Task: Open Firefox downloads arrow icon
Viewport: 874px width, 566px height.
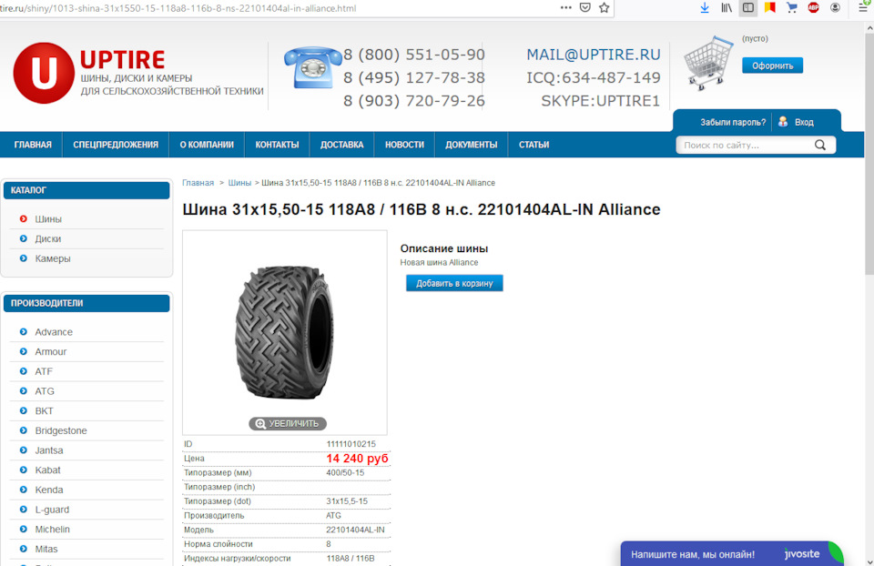Action: [x=705, y=8]
